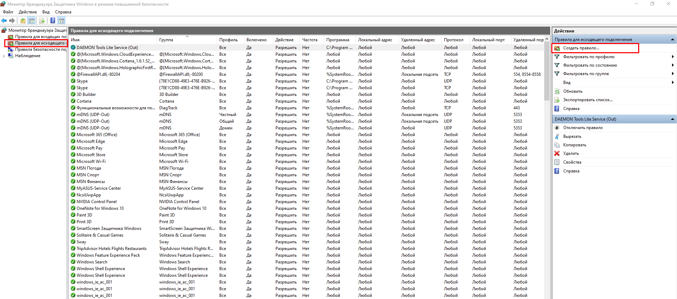The height and width of the screenshot is (299, 677).
Task: Click green check icon beside Paint 3D
Action: click(x=73, y=215)
